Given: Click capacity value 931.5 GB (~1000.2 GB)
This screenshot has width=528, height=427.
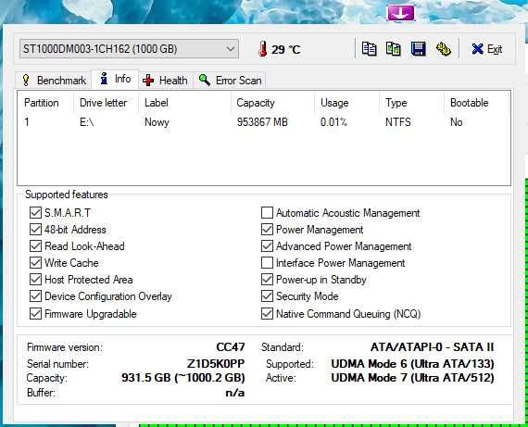Looking at the screenshot, I should pyautogui.click(x=183, y=378).
